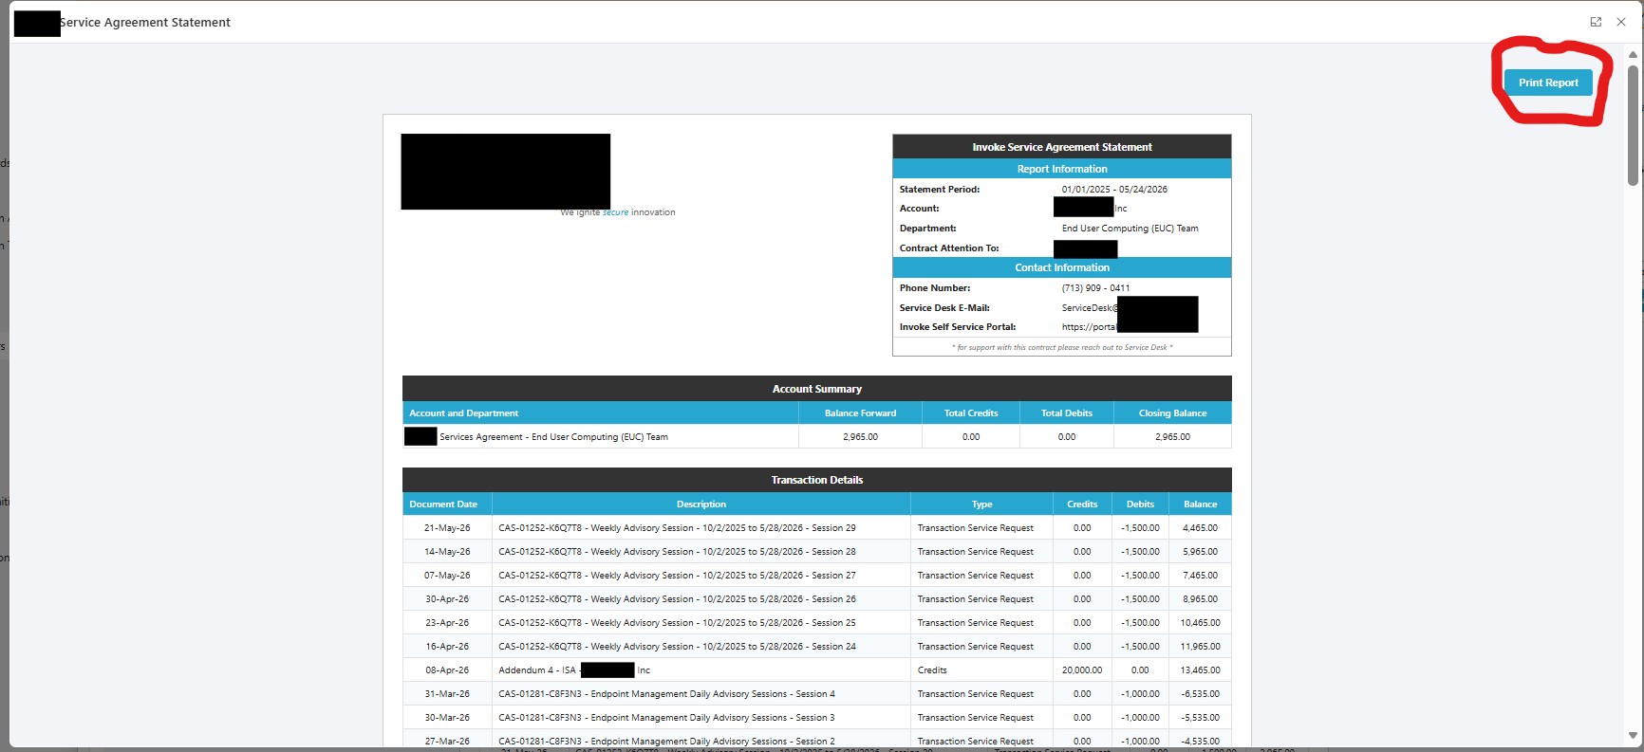This screenshot has height=752, width=1644.
Task: Click the Balance Forward value 2,965.00
Action: coord(860,437)
